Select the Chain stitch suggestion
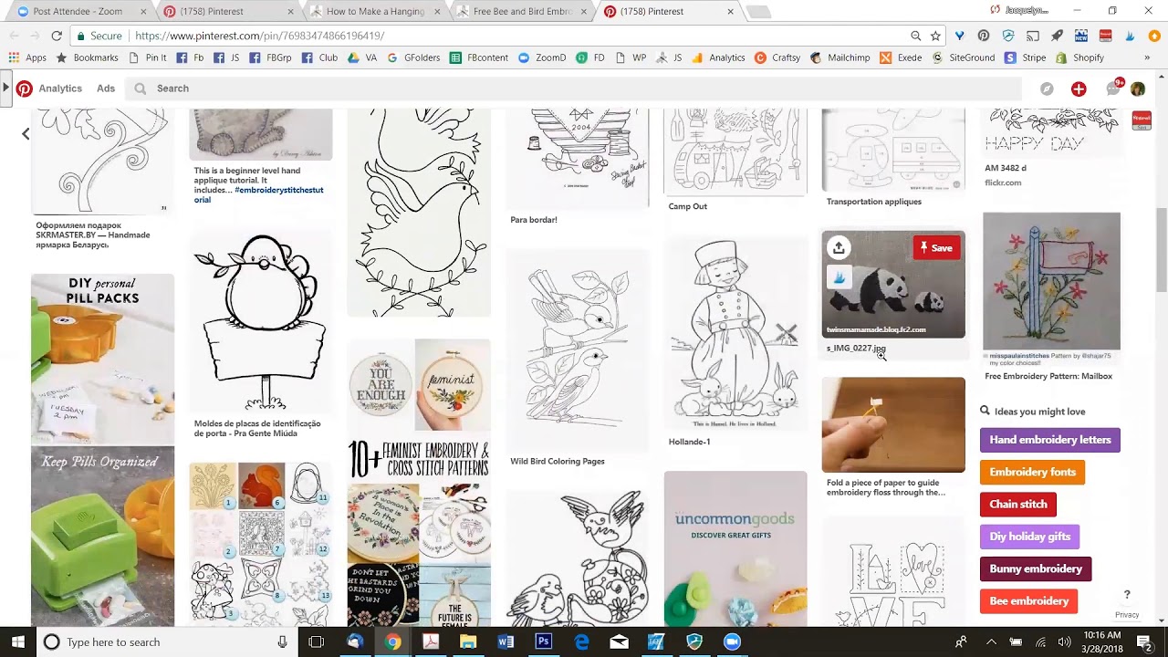 click(1018, 504)
